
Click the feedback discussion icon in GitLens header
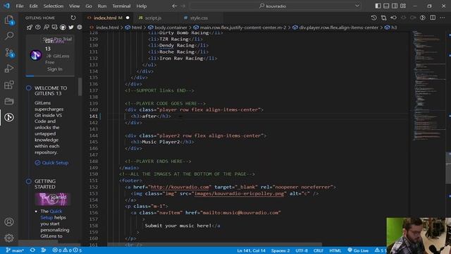coord(54,28)
